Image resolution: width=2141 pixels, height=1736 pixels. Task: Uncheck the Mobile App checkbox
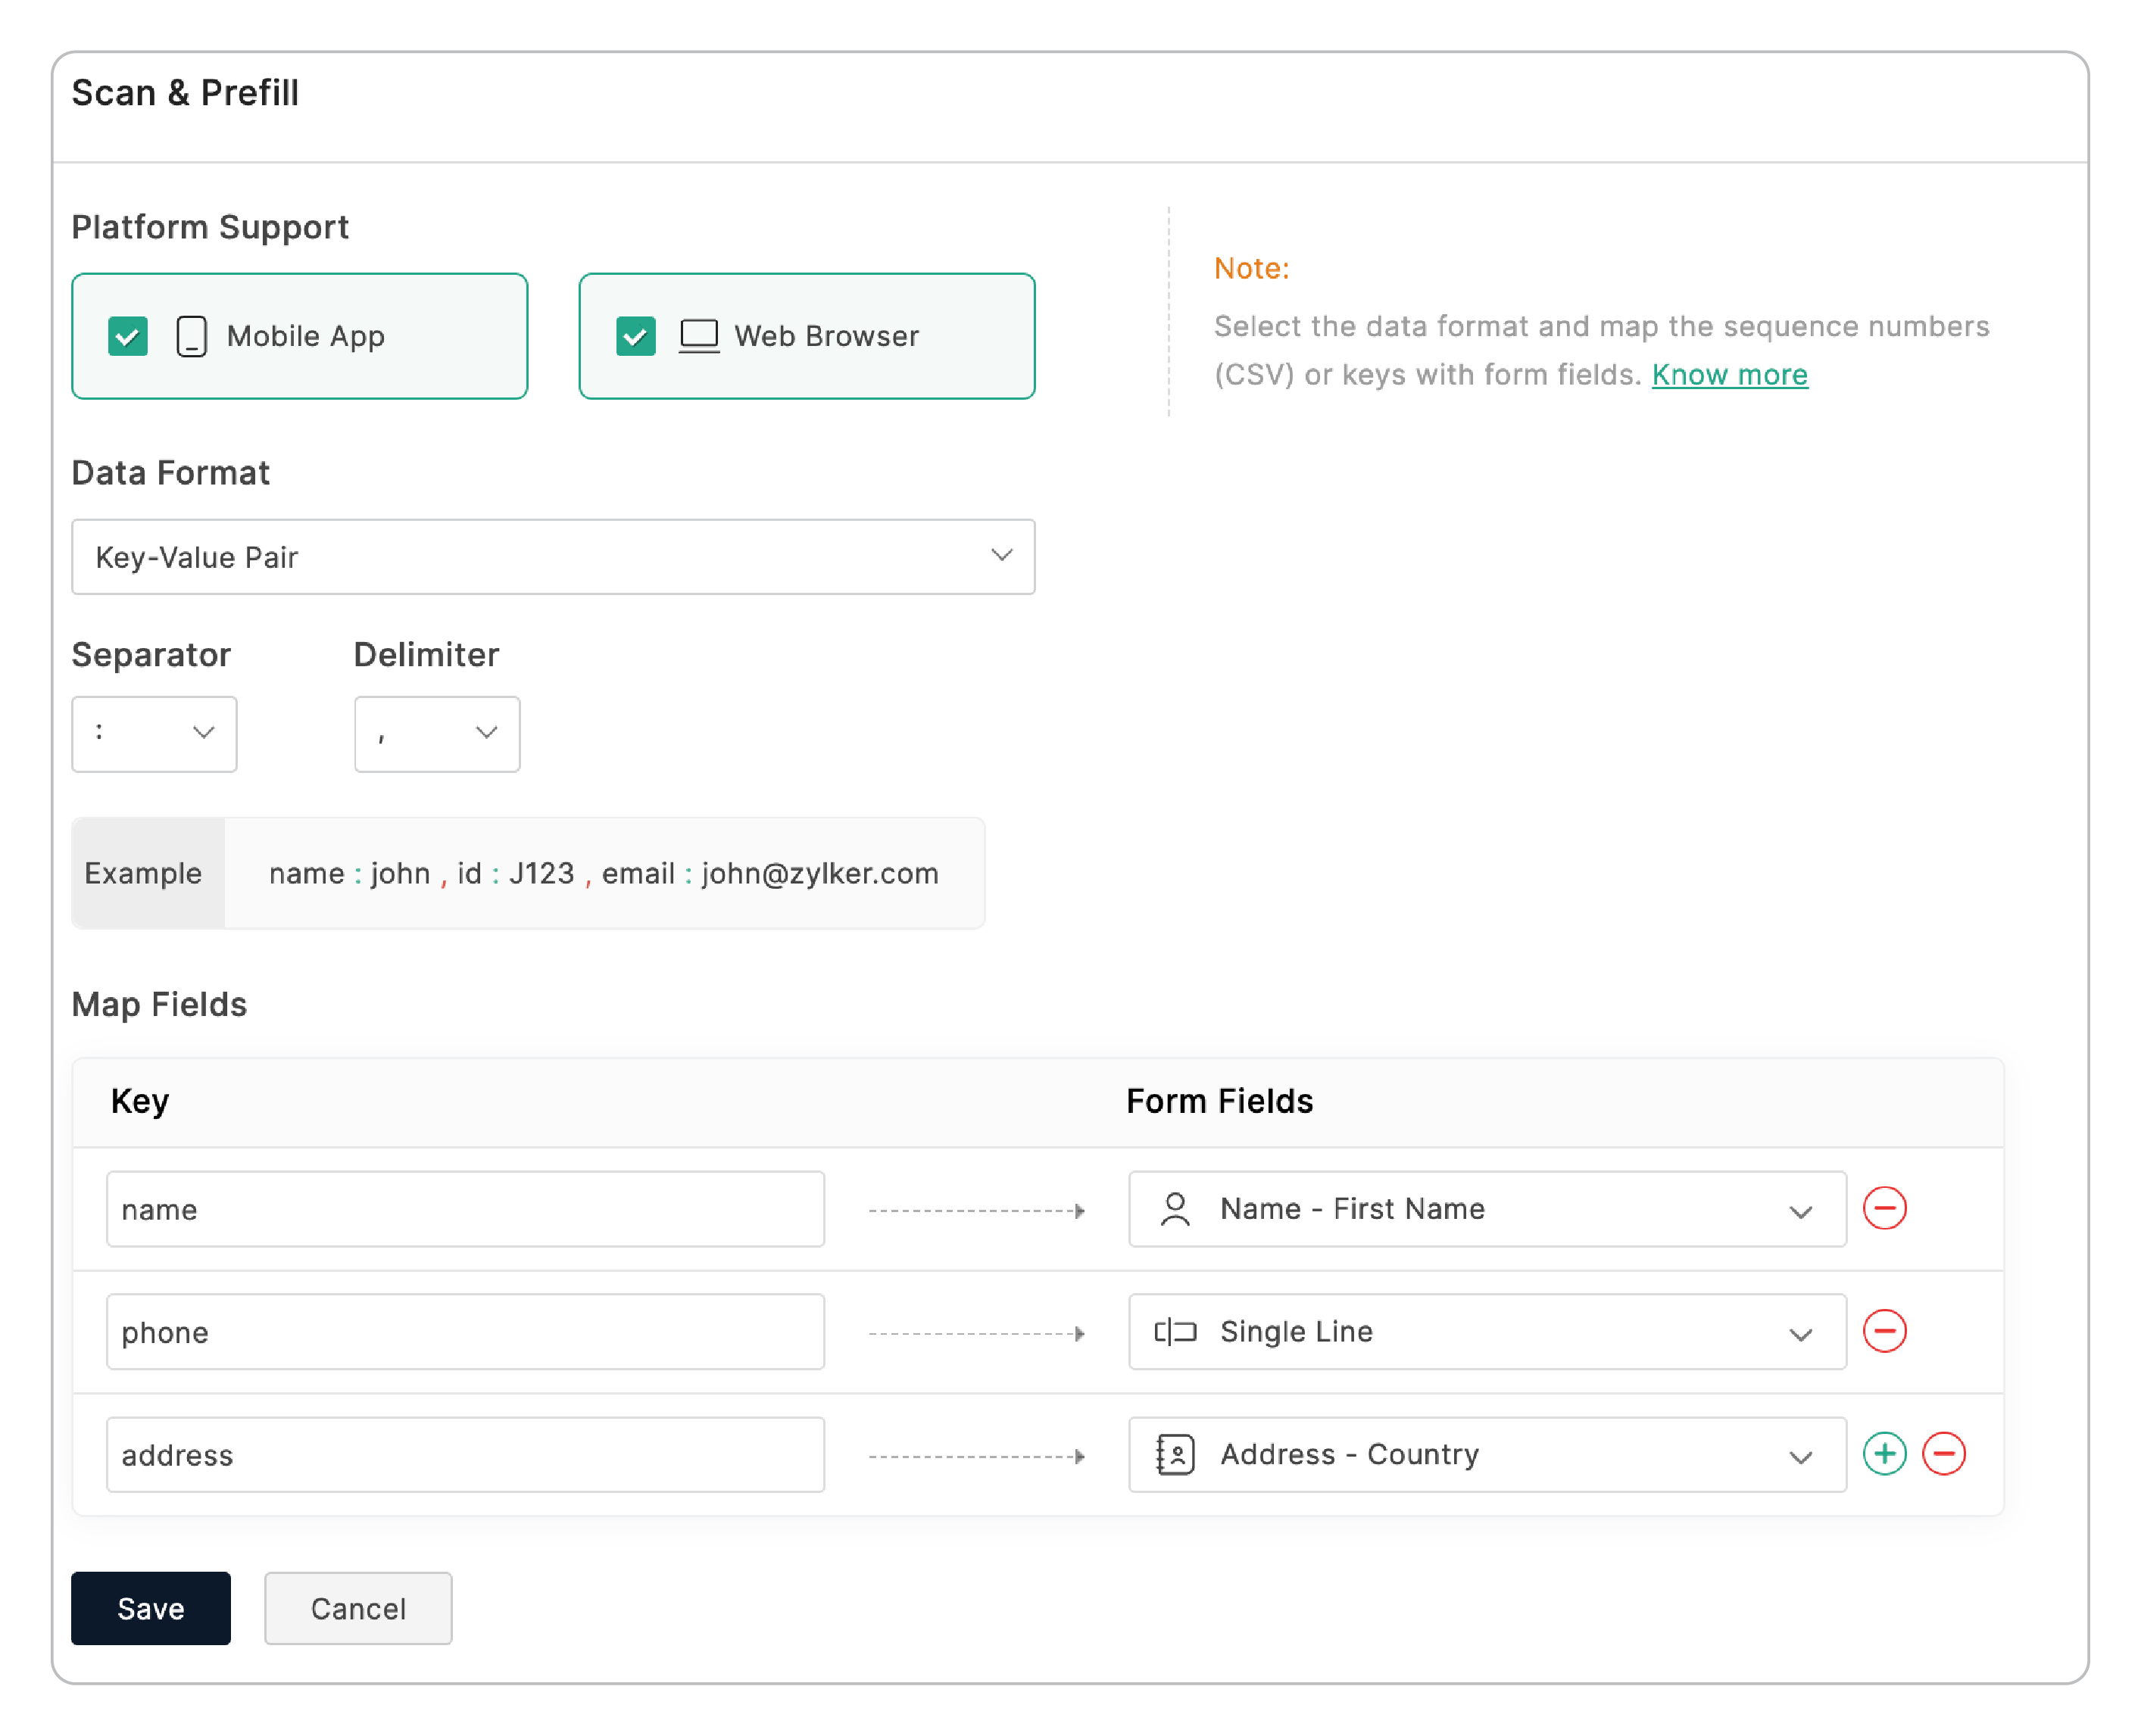[x=128, y=336]
